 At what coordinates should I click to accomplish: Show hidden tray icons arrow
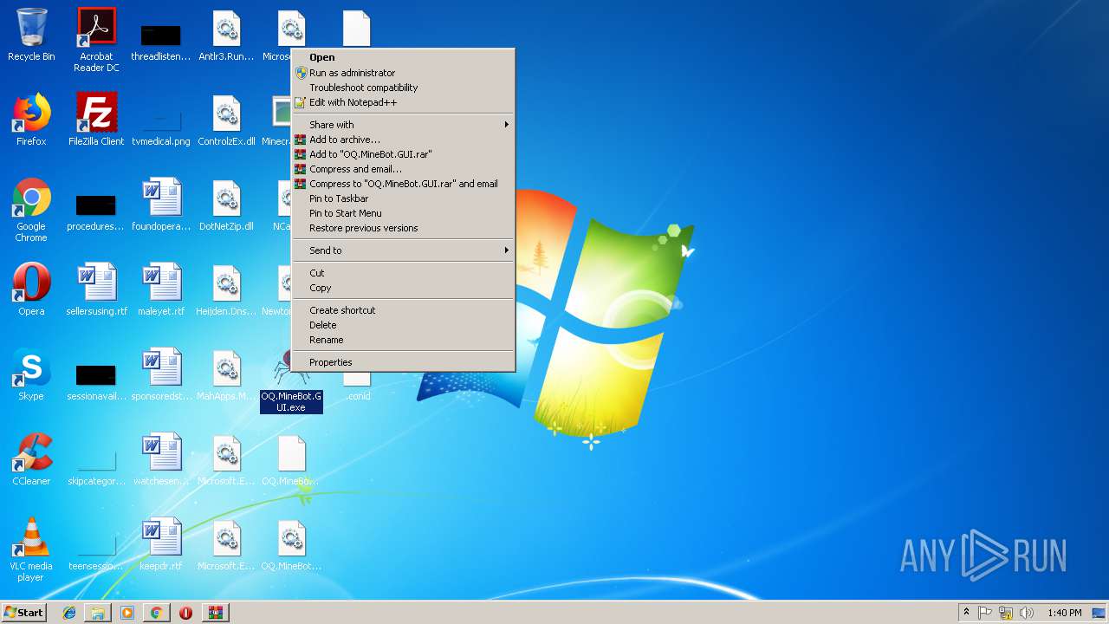click(966, 613)
